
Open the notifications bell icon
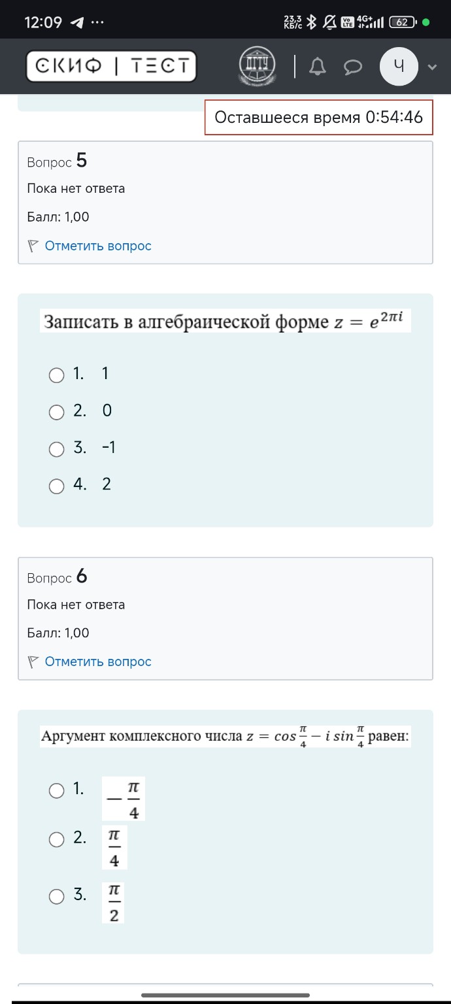317,66
